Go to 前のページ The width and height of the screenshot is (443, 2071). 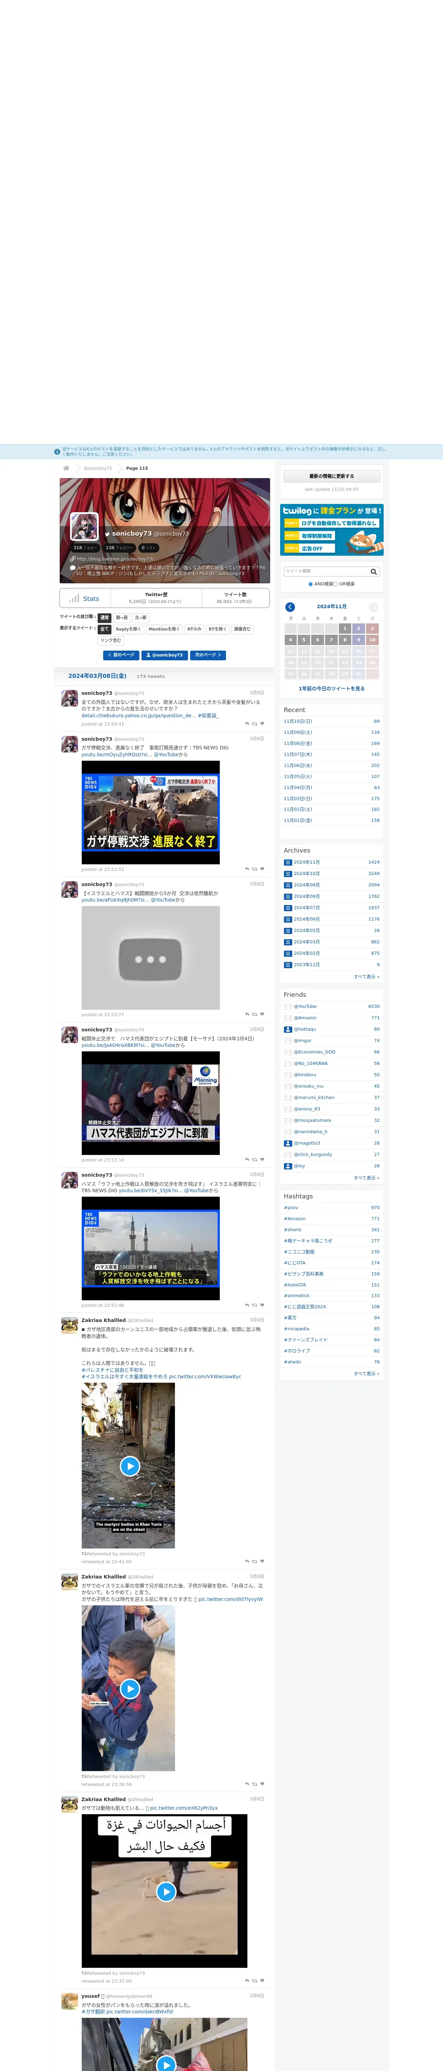[x=121, y=655]
